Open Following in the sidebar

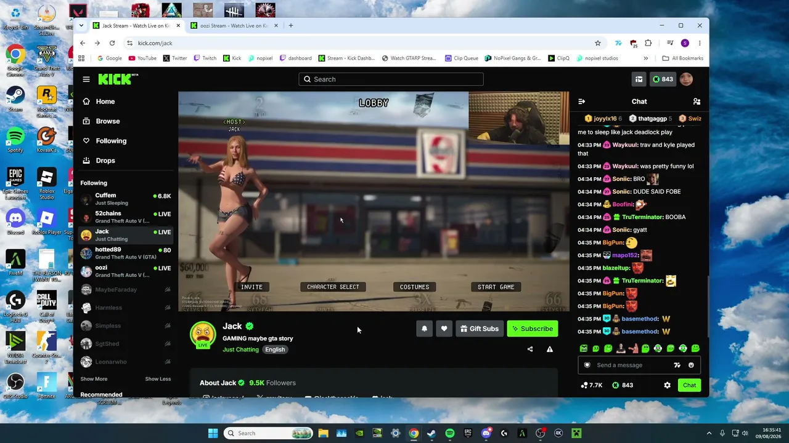point(126,141)
